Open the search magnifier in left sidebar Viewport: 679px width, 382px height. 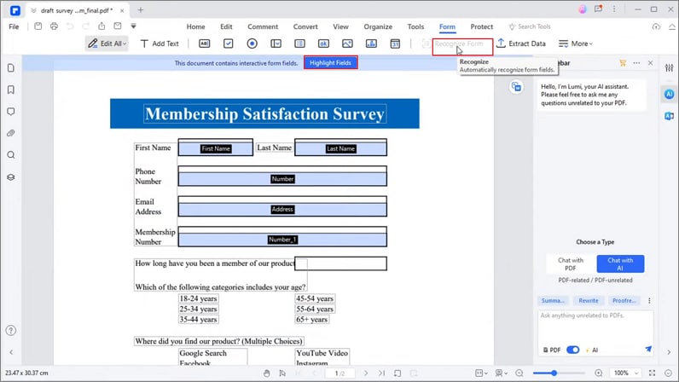[11, 155]
